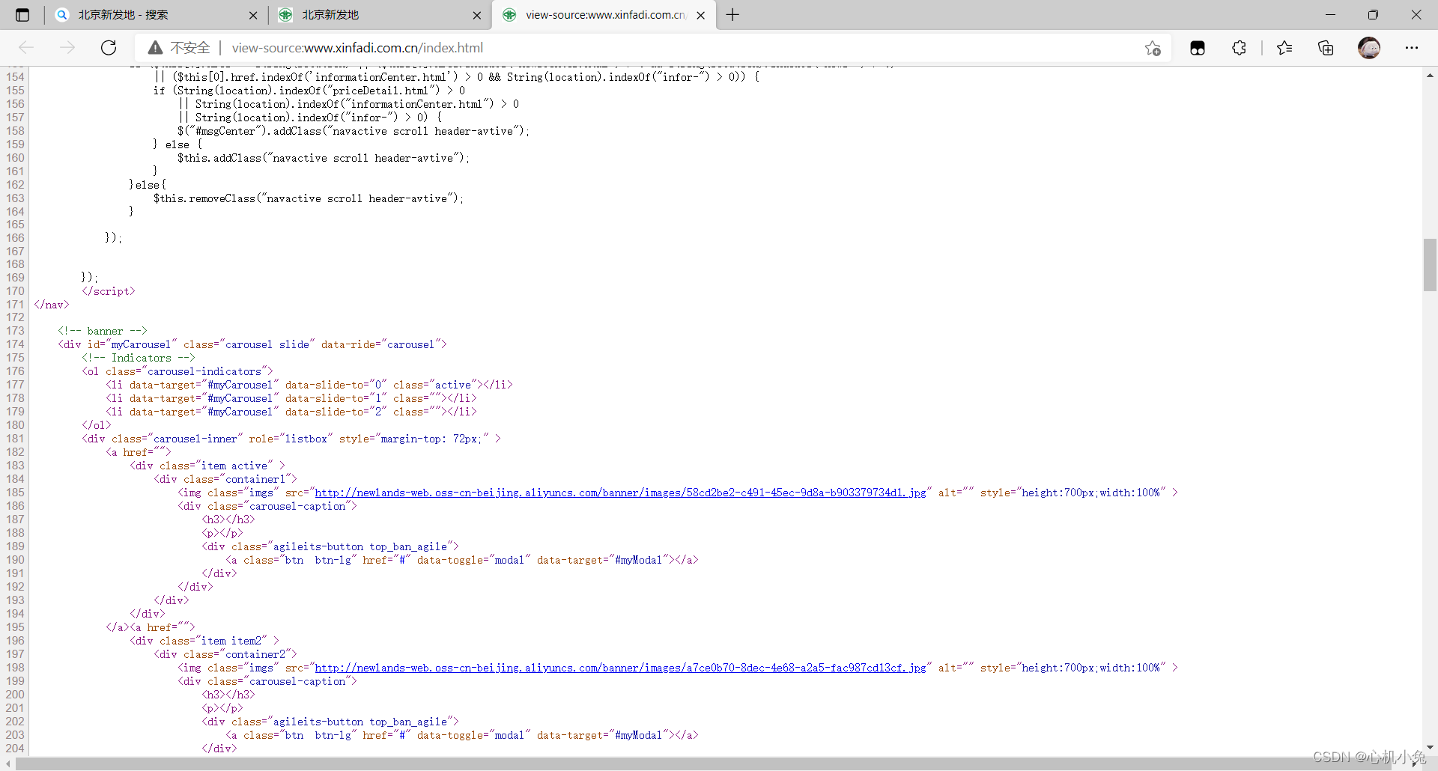Image resolution: width=1438 pixels, height=771 pixels.
Task: Click the horizontal scroll left arrow
Action: pos(7,764)
